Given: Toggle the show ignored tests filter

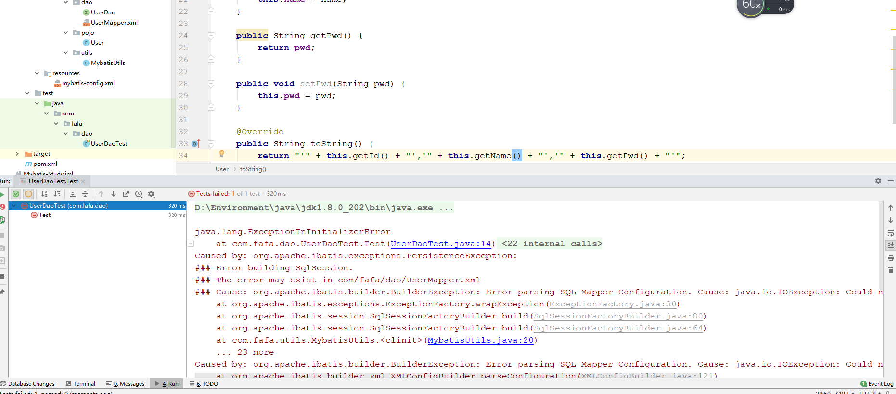Looking at the screenshot, I should coord(28,194).
